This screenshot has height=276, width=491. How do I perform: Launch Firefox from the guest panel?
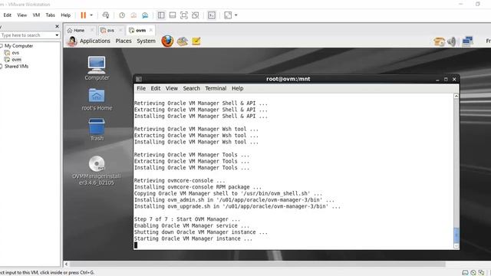coord(167,41)
